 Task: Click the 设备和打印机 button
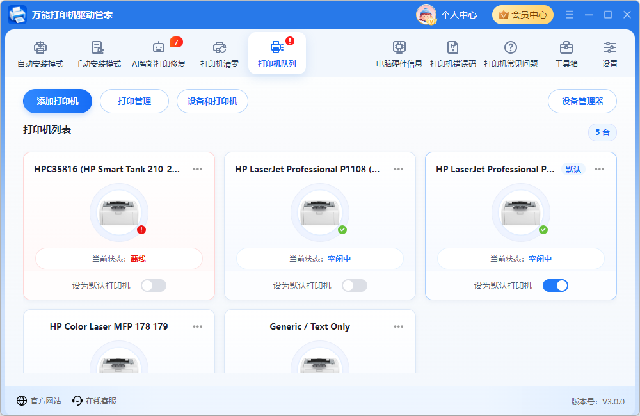212,101
